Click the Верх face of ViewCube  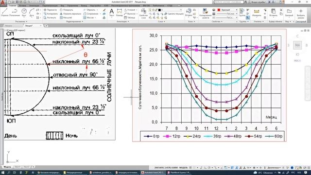pos(297,45)
